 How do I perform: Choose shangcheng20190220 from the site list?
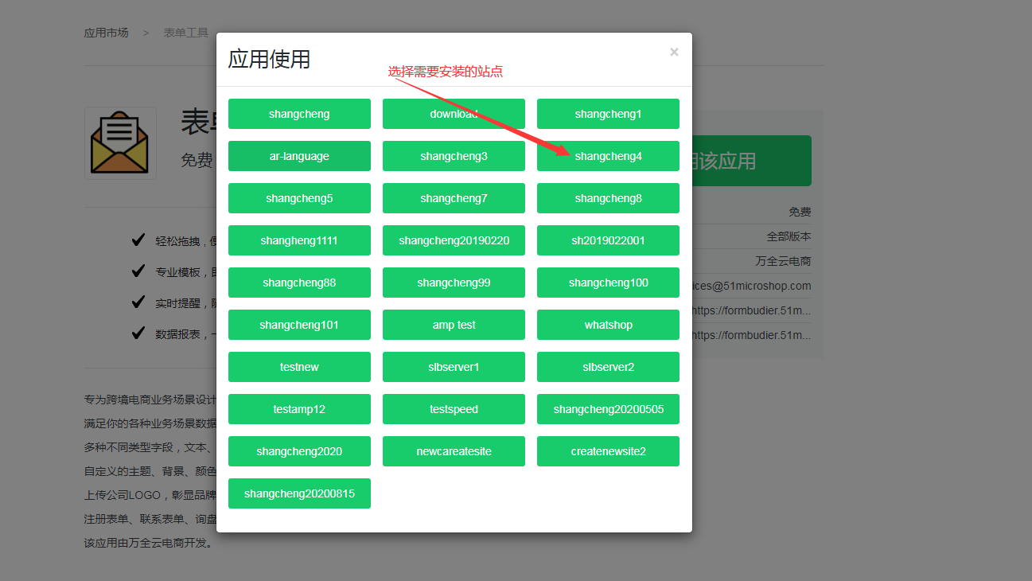pos(454,240)
